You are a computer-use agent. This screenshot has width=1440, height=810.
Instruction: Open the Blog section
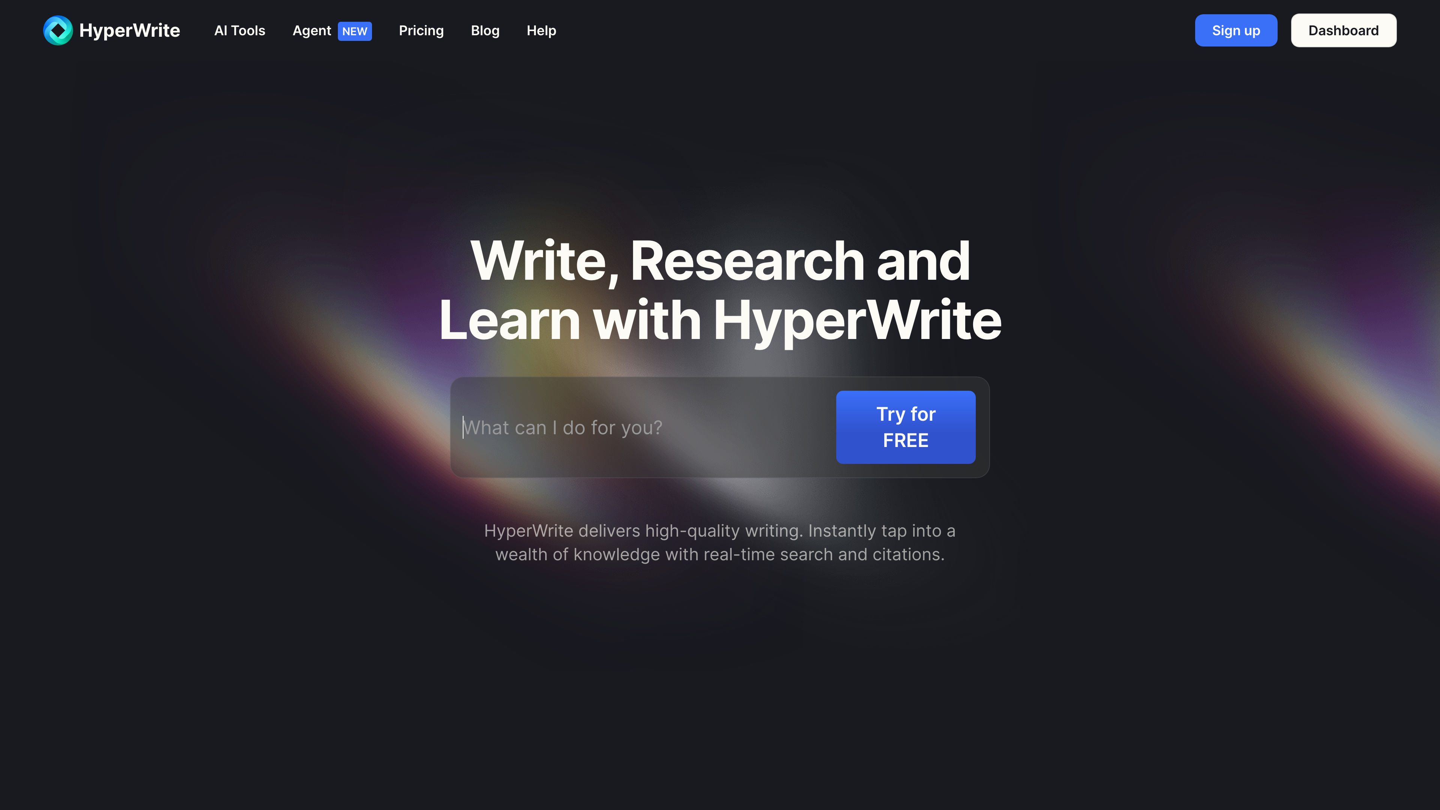pyautogui.click(x=484, y=30)
